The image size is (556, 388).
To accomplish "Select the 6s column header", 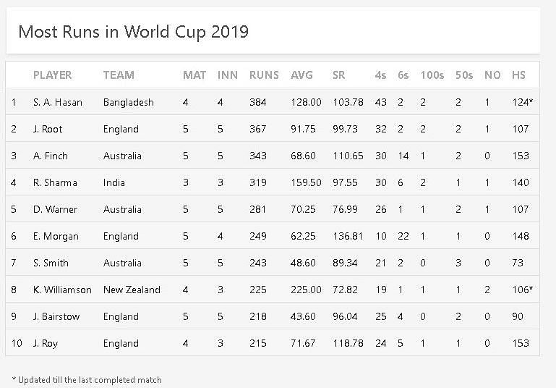I will point(403,75).
